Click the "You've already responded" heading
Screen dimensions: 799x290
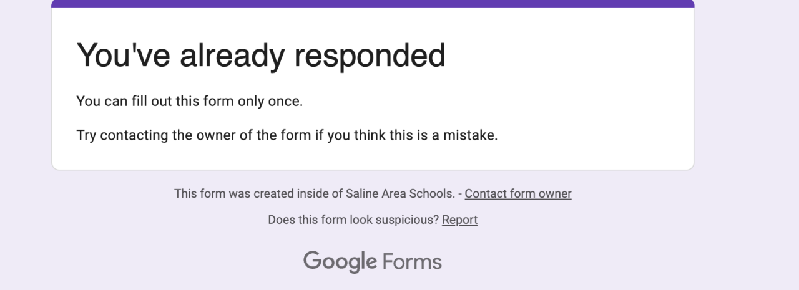(x=260, y=55)
